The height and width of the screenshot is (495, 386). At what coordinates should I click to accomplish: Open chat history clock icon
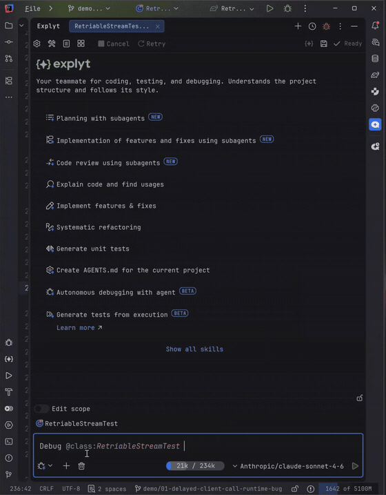(312, 26)
